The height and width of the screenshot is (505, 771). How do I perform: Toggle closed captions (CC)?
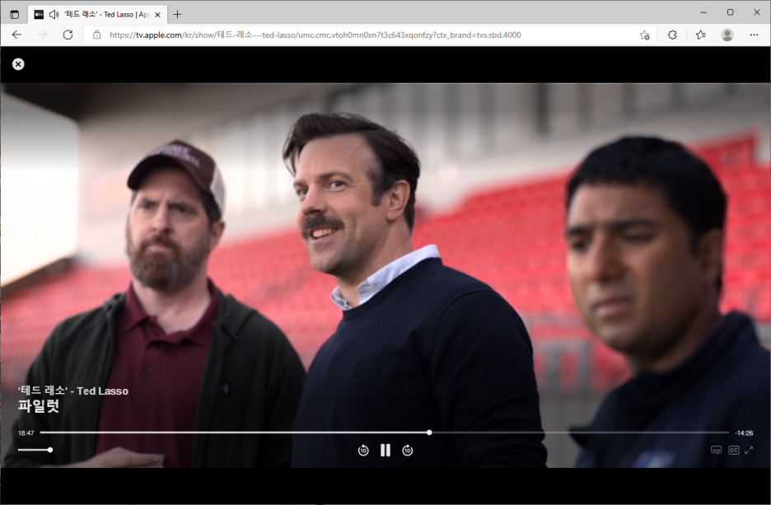[734, 451]
